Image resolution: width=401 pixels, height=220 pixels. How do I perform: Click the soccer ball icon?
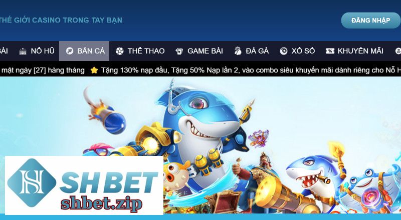pos(119,51)
